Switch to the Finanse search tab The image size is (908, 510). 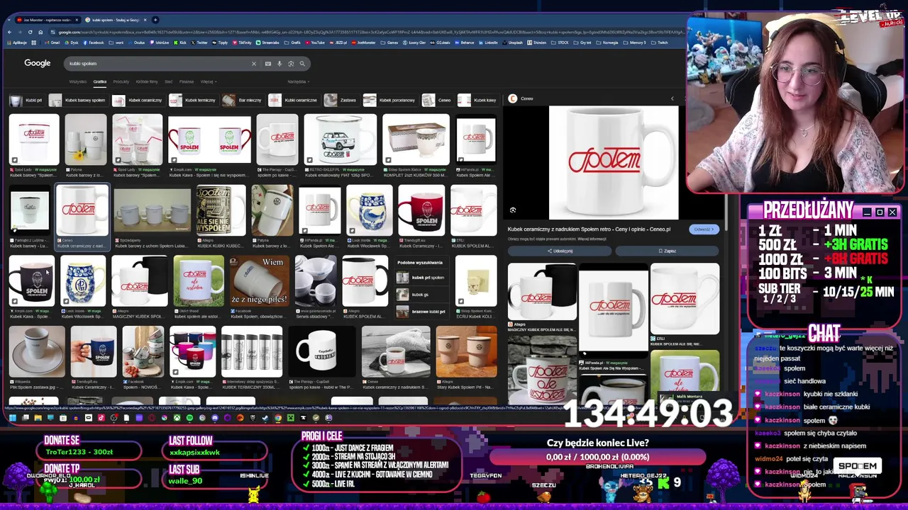click(187, 81)
